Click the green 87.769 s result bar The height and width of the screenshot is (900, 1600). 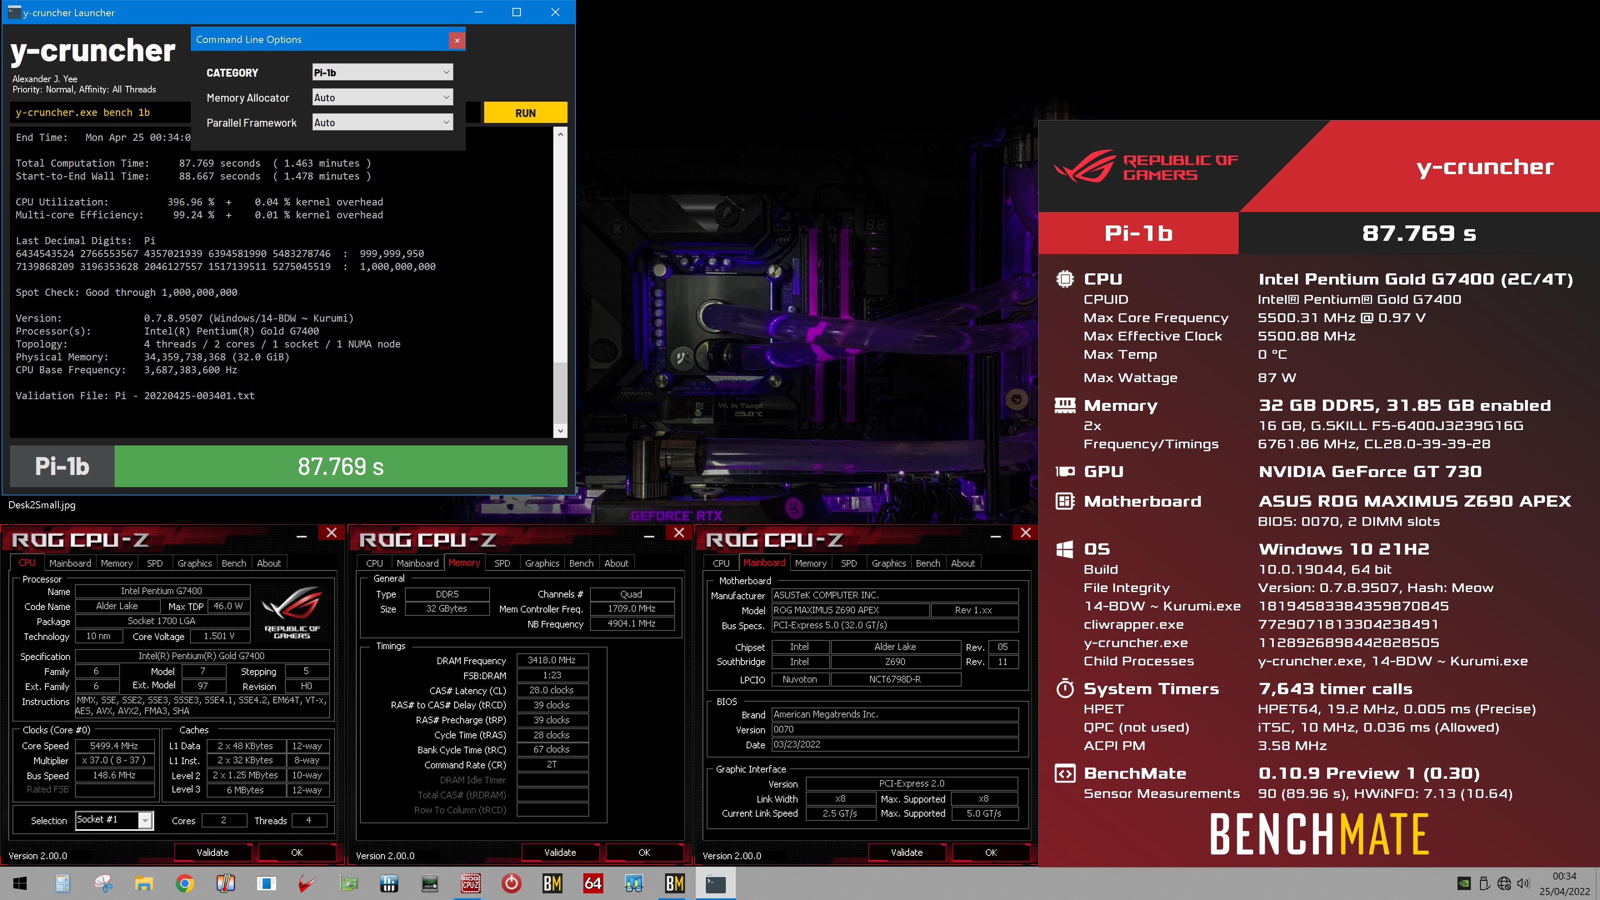click(340, 467)
